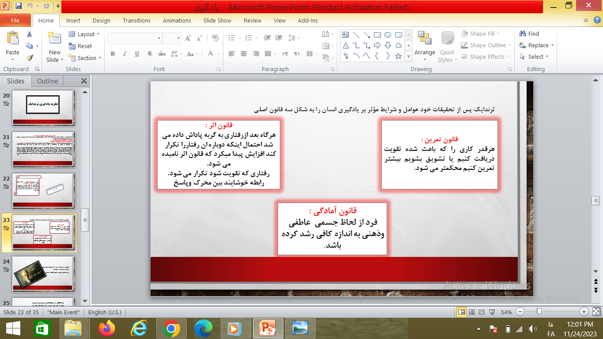The height and width of the screenshot is (339, 603).
Task: Click the Save icon in quick access toolbar
Action: (x=19, y=6)
